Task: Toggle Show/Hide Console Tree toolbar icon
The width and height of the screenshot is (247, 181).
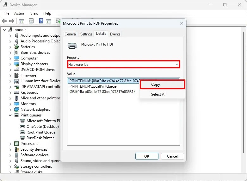Action: (22, 21)
